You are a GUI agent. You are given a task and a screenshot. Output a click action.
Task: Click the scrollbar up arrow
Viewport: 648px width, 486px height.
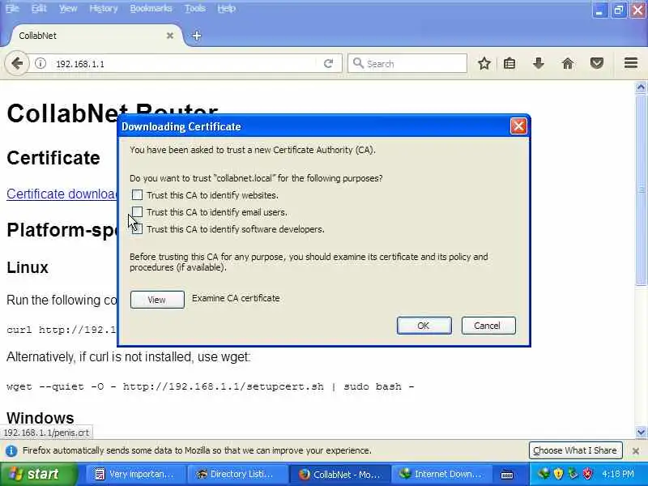click(641, 87)
